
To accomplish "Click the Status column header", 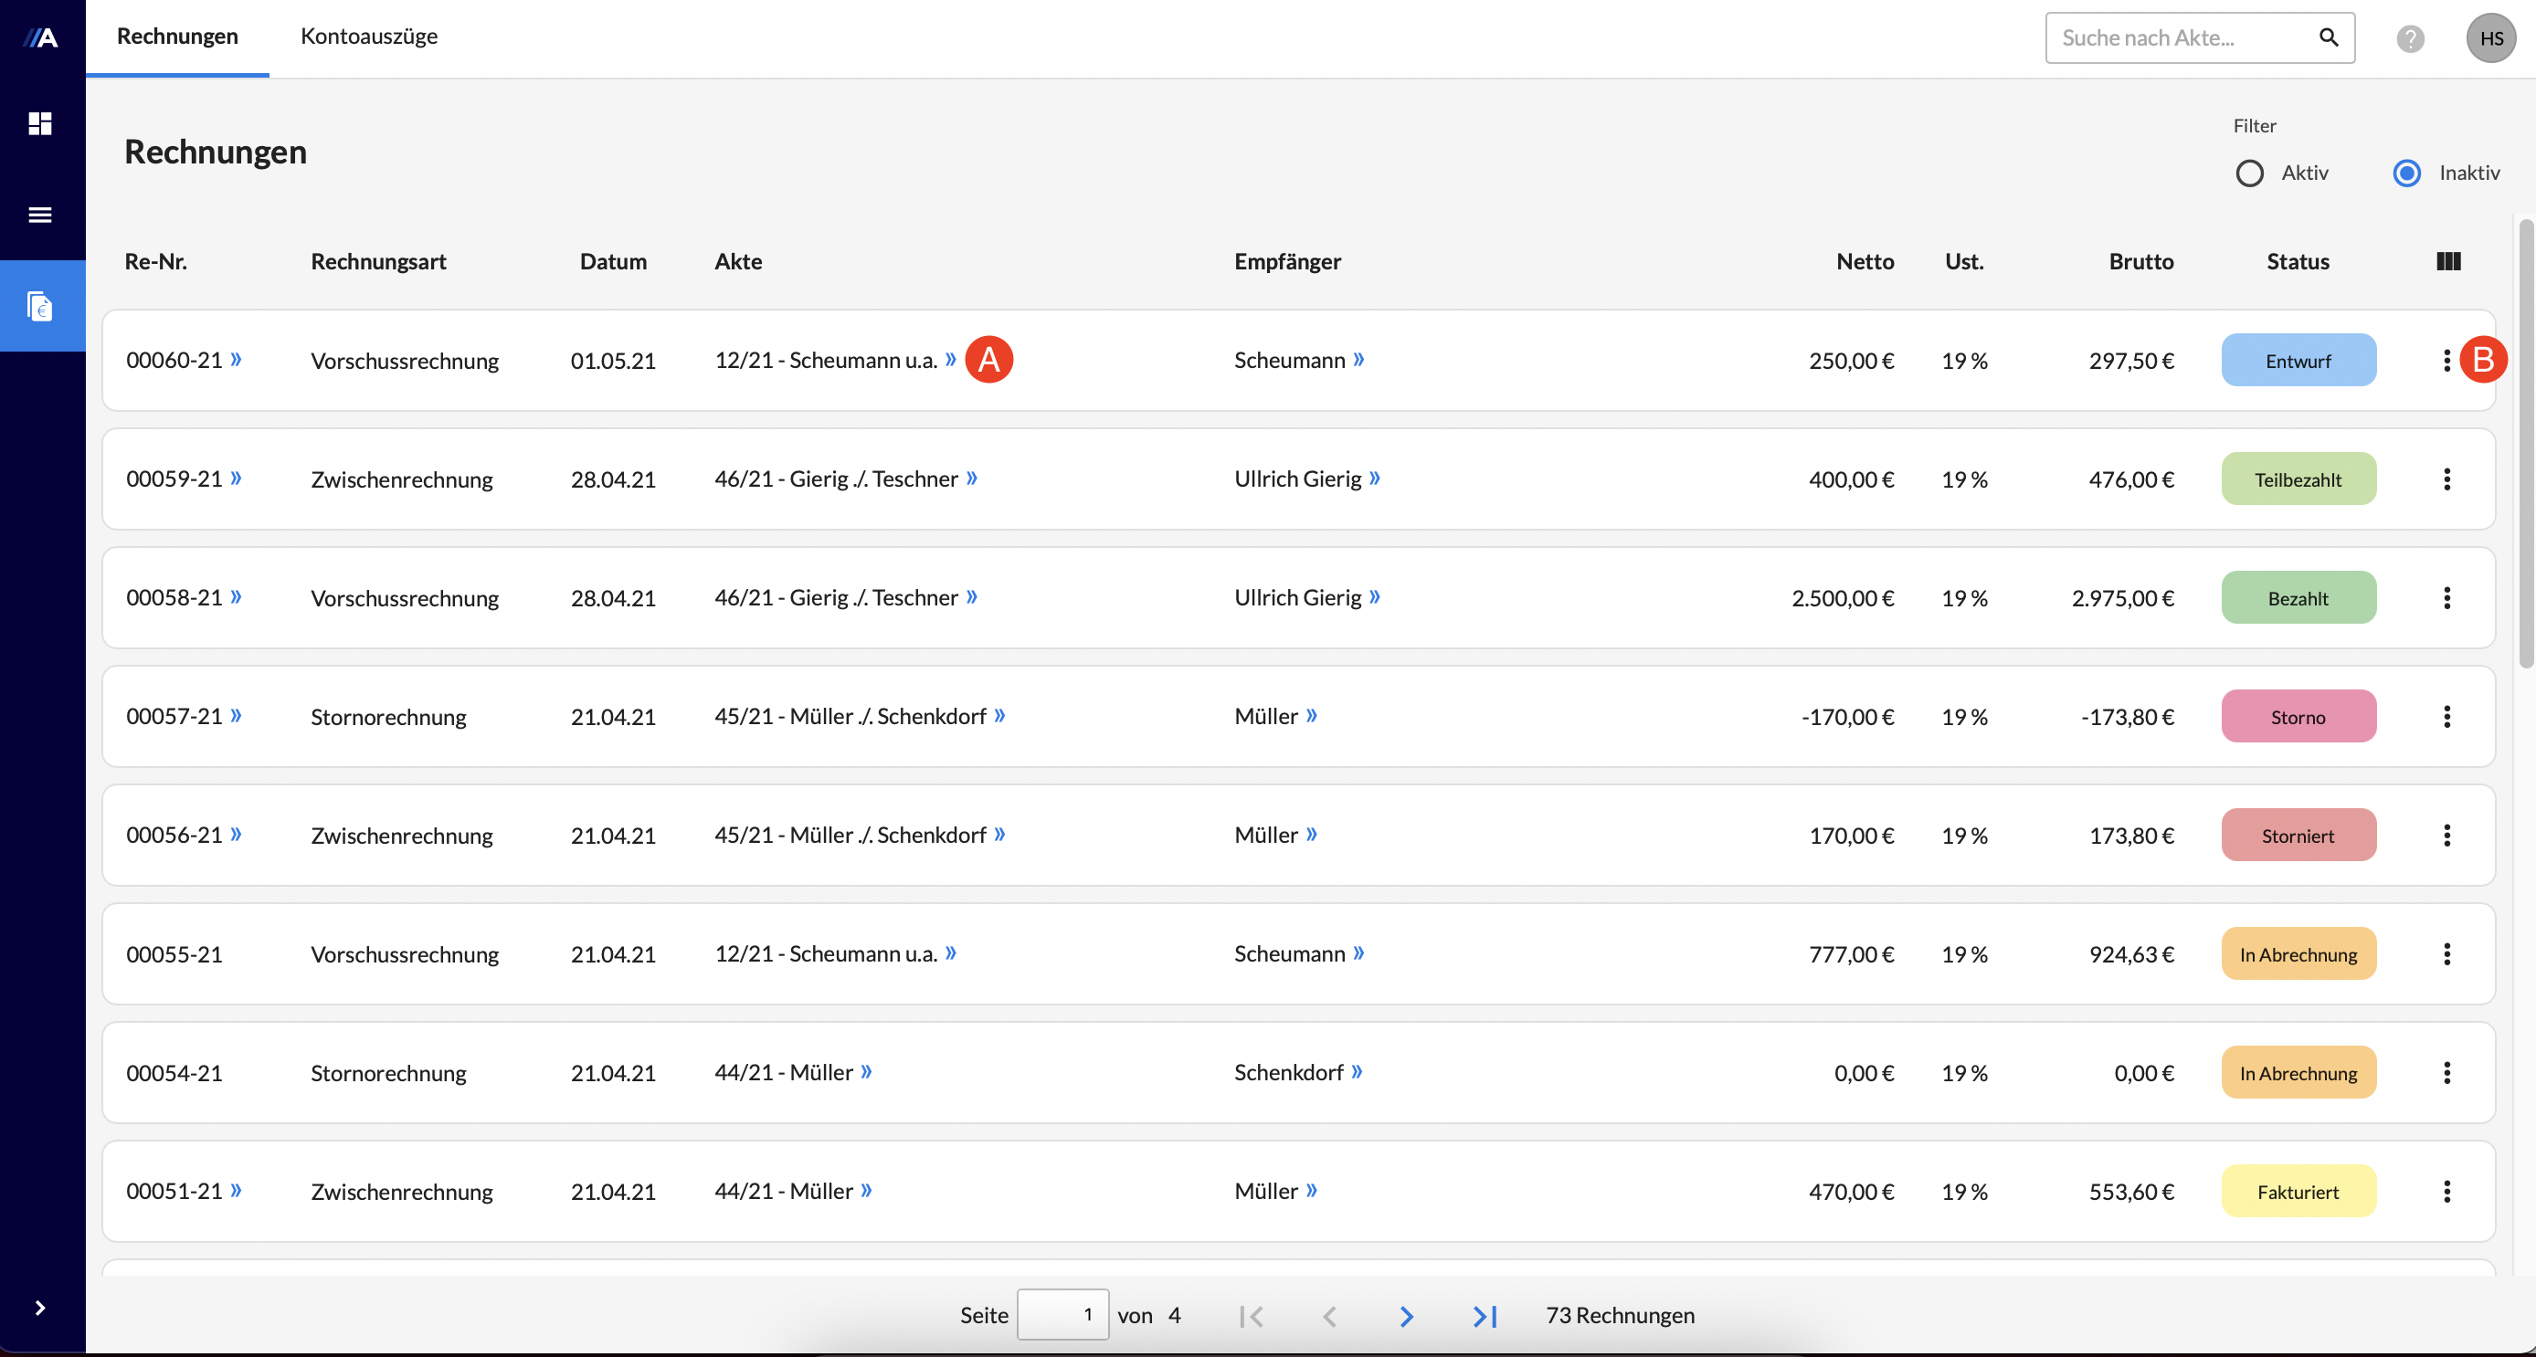I will pyautogui.click(x=2298, y=262).
